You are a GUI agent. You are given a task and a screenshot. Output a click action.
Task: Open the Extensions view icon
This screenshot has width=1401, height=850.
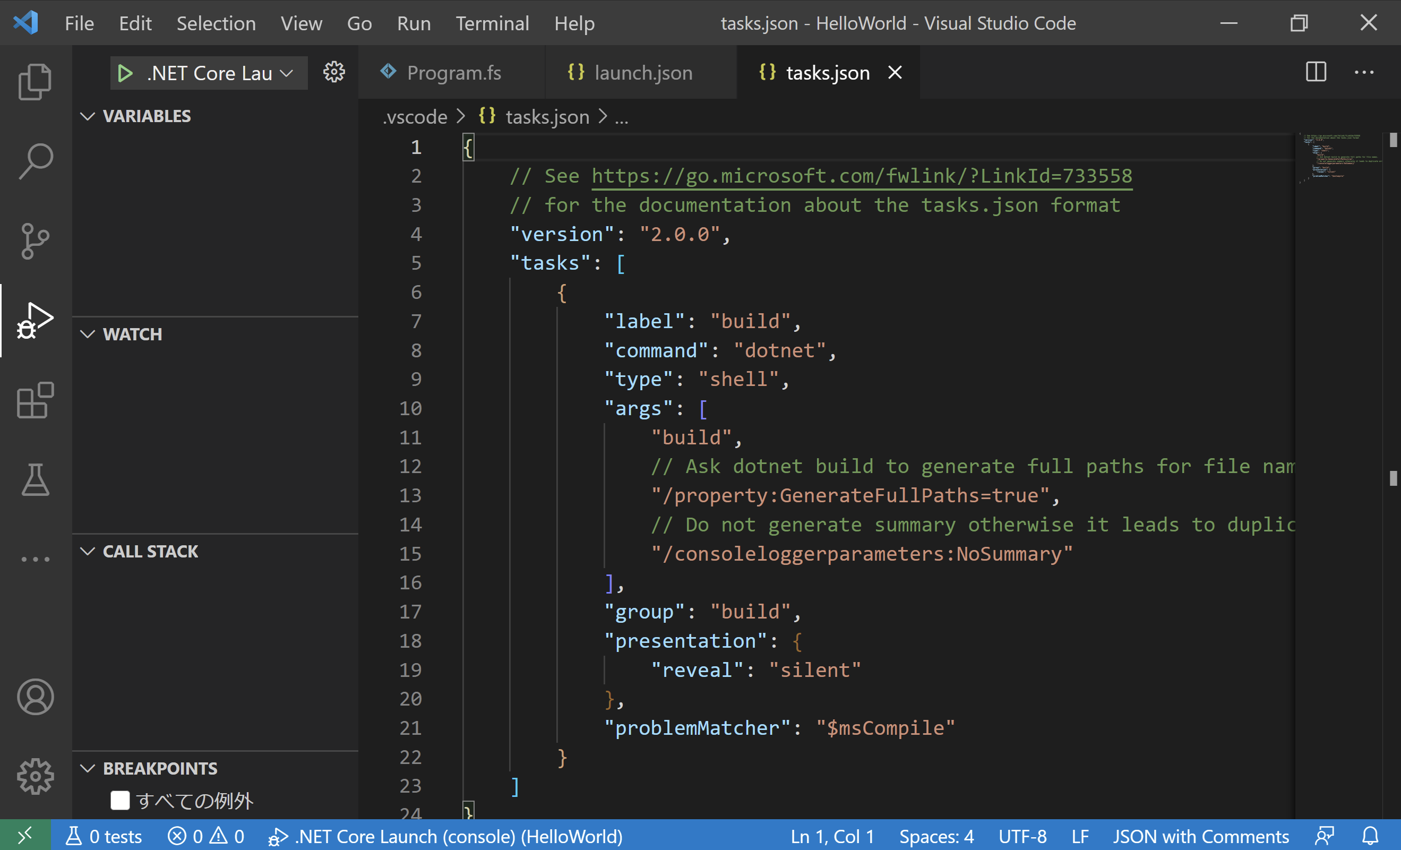[x=35, y=400]
